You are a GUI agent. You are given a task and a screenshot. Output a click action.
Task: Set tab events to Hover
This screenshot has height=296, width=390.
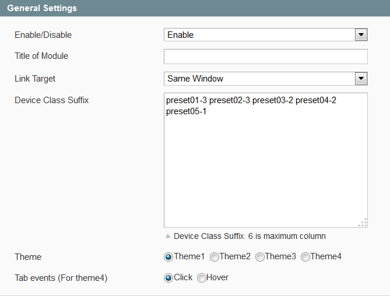click(202, 278)
